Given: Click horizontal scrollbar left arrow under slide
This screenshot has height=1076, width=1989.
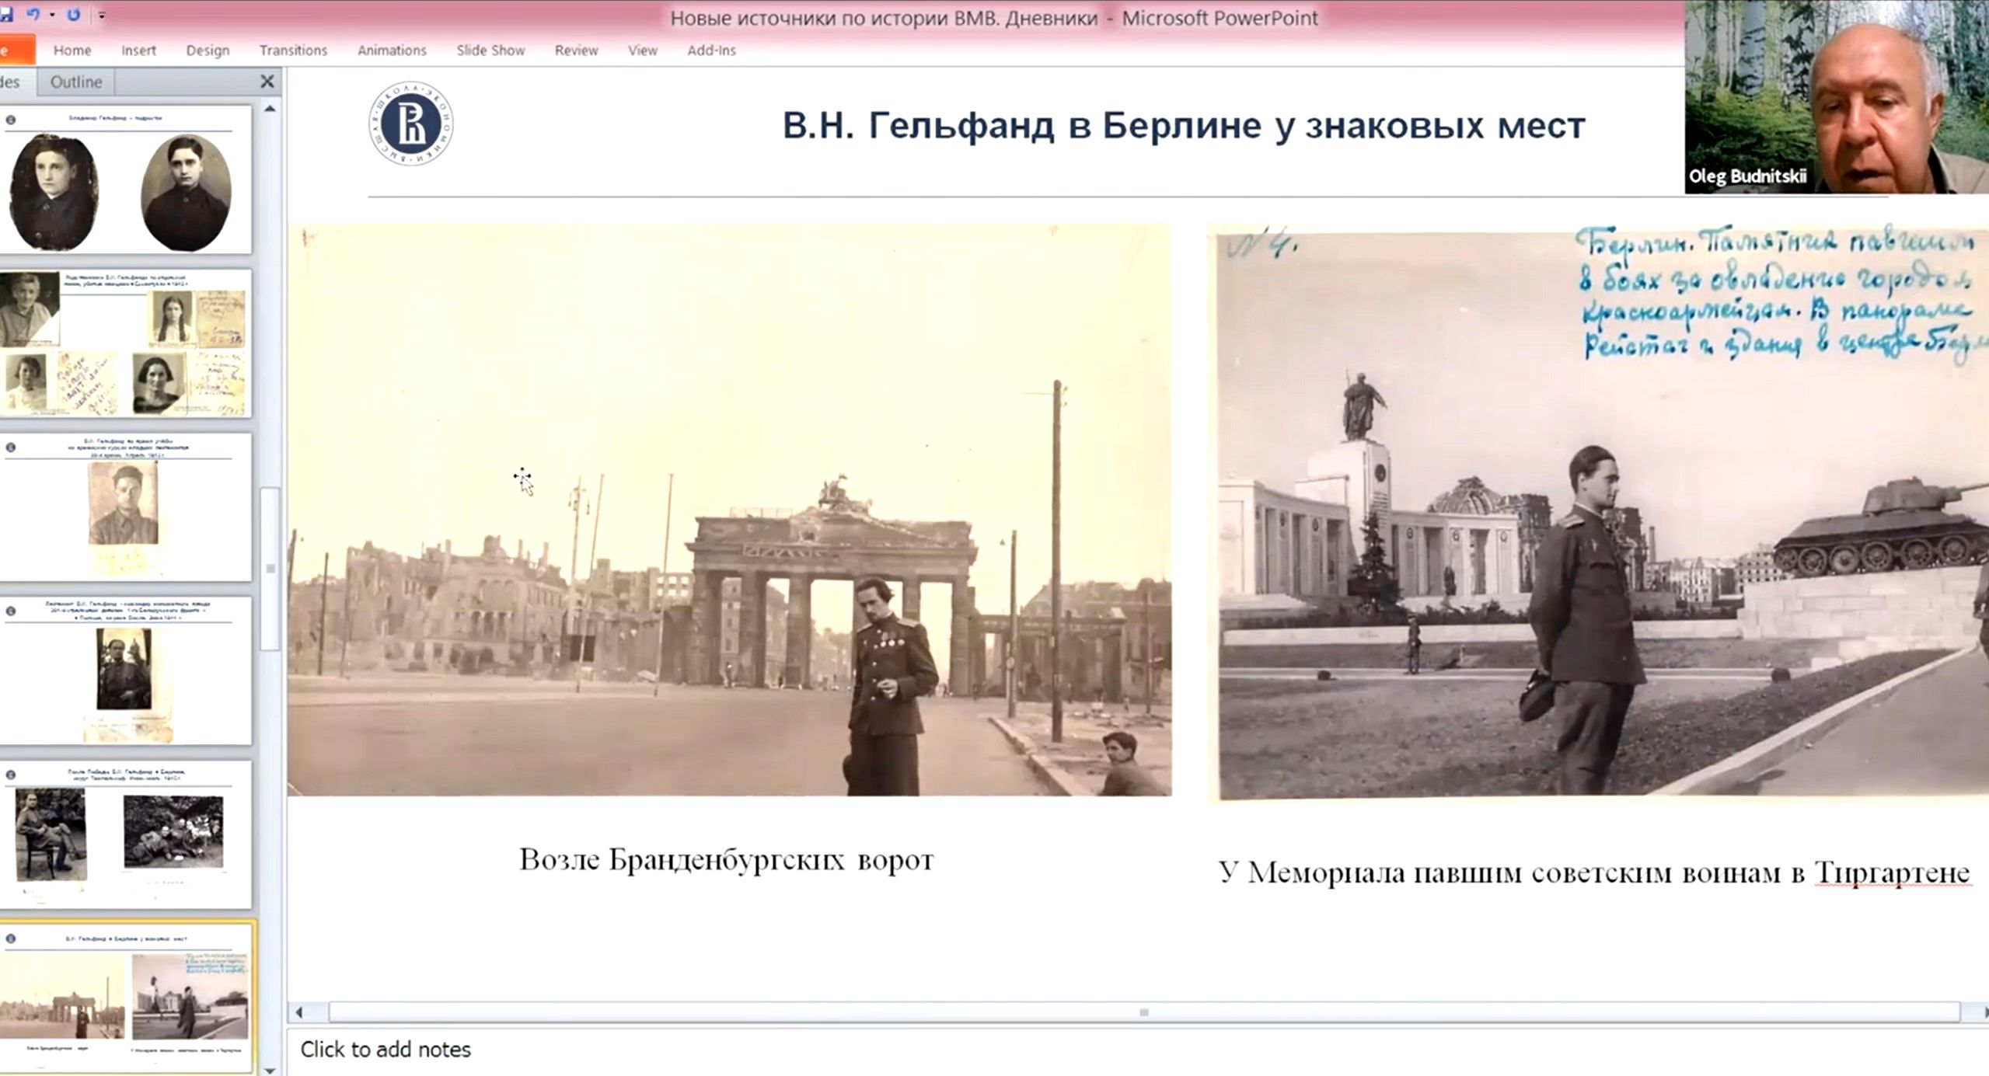Looking at the screenshot, I should pos(299,1012).
